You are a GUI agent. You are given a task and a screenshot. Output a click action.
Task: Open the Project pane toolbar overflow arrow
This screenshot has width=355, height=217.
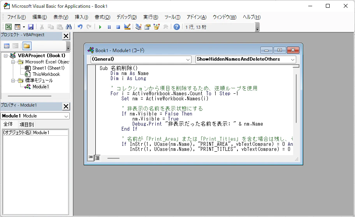(68, 46)
